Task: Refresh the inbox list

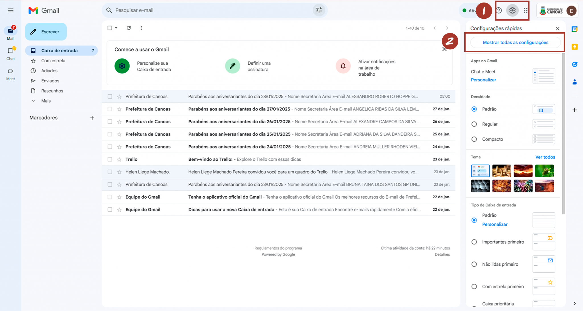Action: [129, 28]
